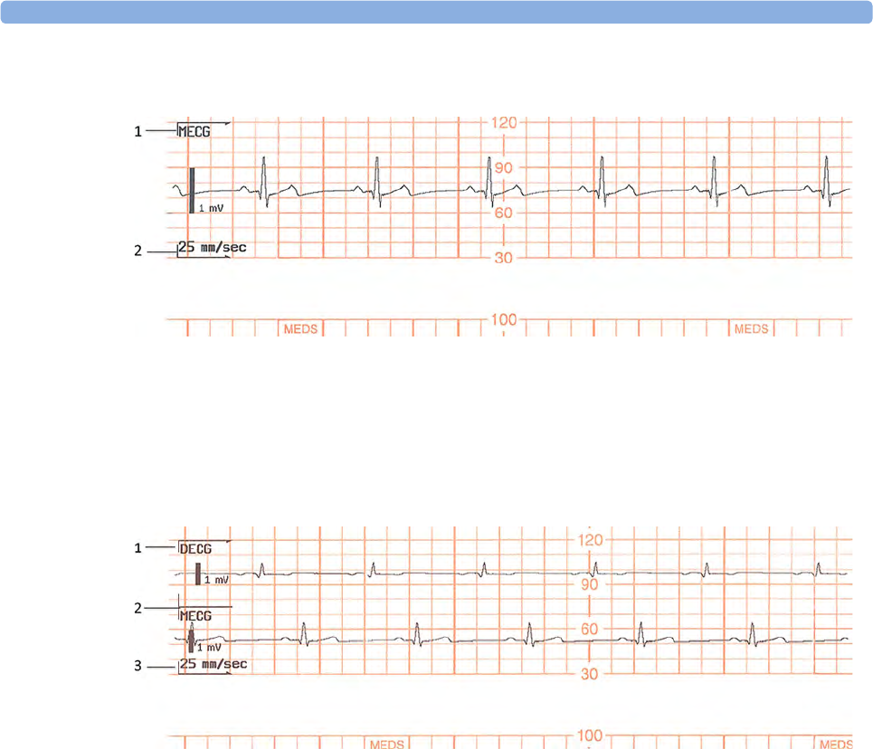Viewport: 873px width, 749px height.
Task: Select the first MEDS marker under the lower strip
Action: coord(387,744)
